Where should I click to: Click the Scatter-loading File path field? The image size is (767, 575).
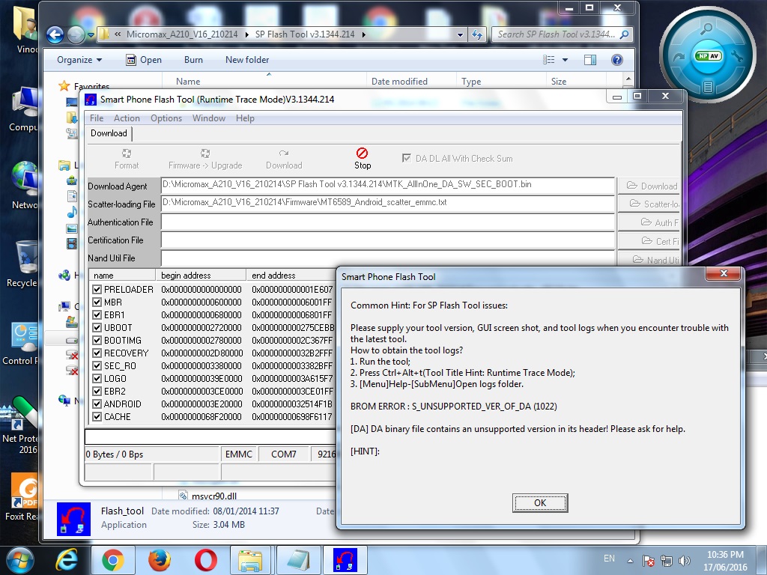(387, 204)
